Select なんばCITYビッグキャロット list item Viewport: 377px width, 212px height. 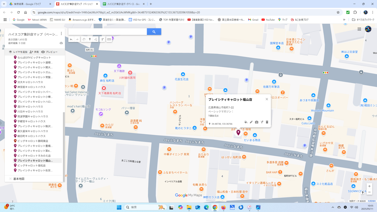point(34,57)
